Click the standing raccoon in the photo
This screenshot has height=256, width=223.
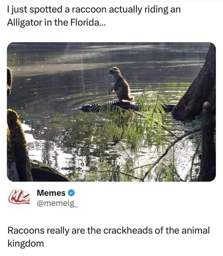pyautogui.click(x=120, y=85)
